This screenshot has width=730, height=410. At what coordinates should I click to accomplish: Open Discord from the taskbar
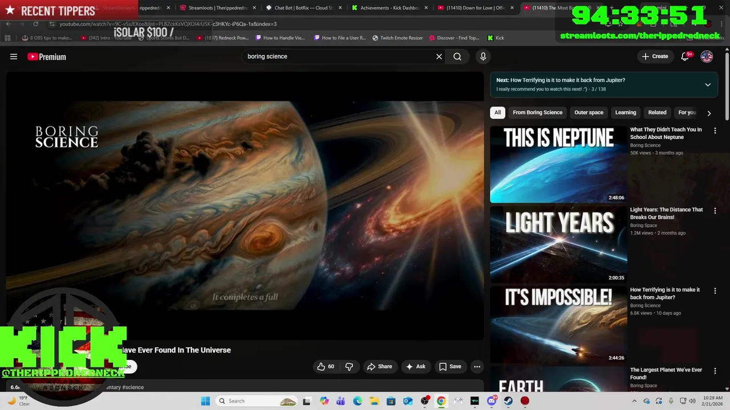[492, 401]
